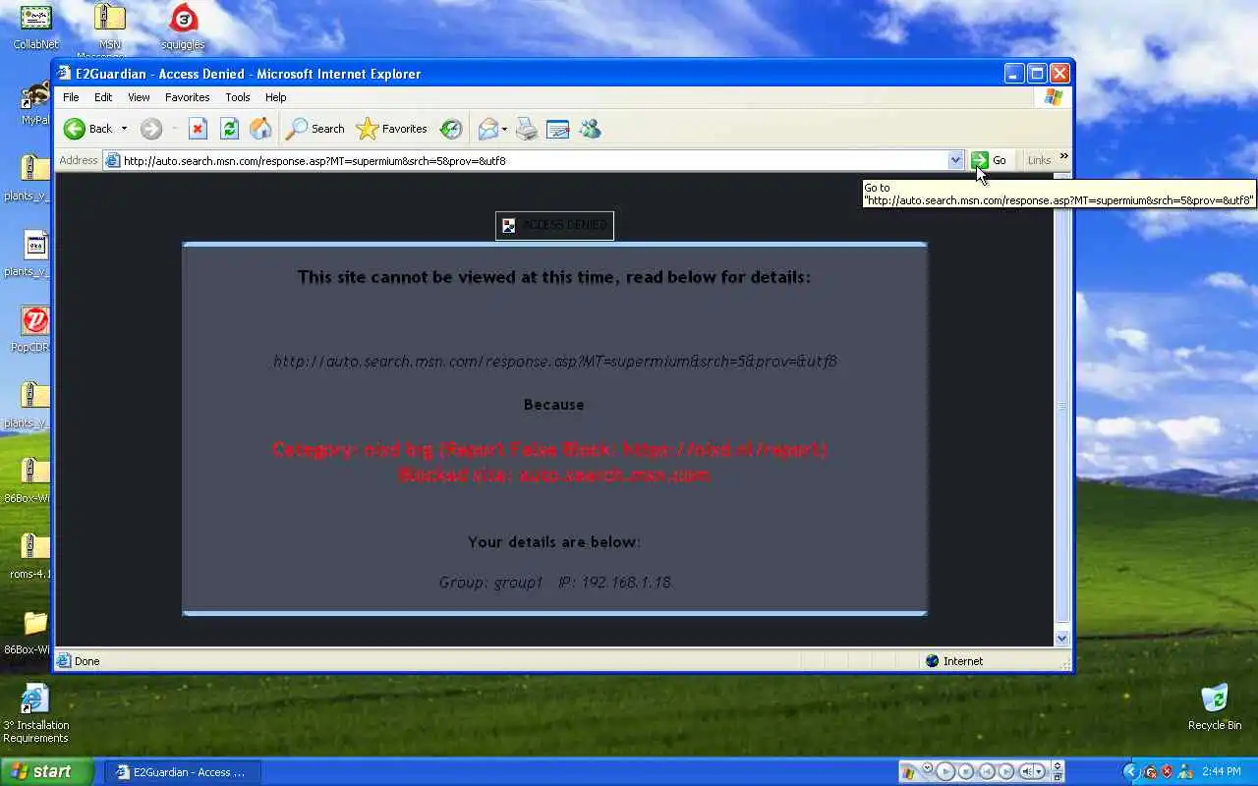Click the Messenger tray icon
The width and height of the screenshot is (1258, 786).
(1185, 771)
